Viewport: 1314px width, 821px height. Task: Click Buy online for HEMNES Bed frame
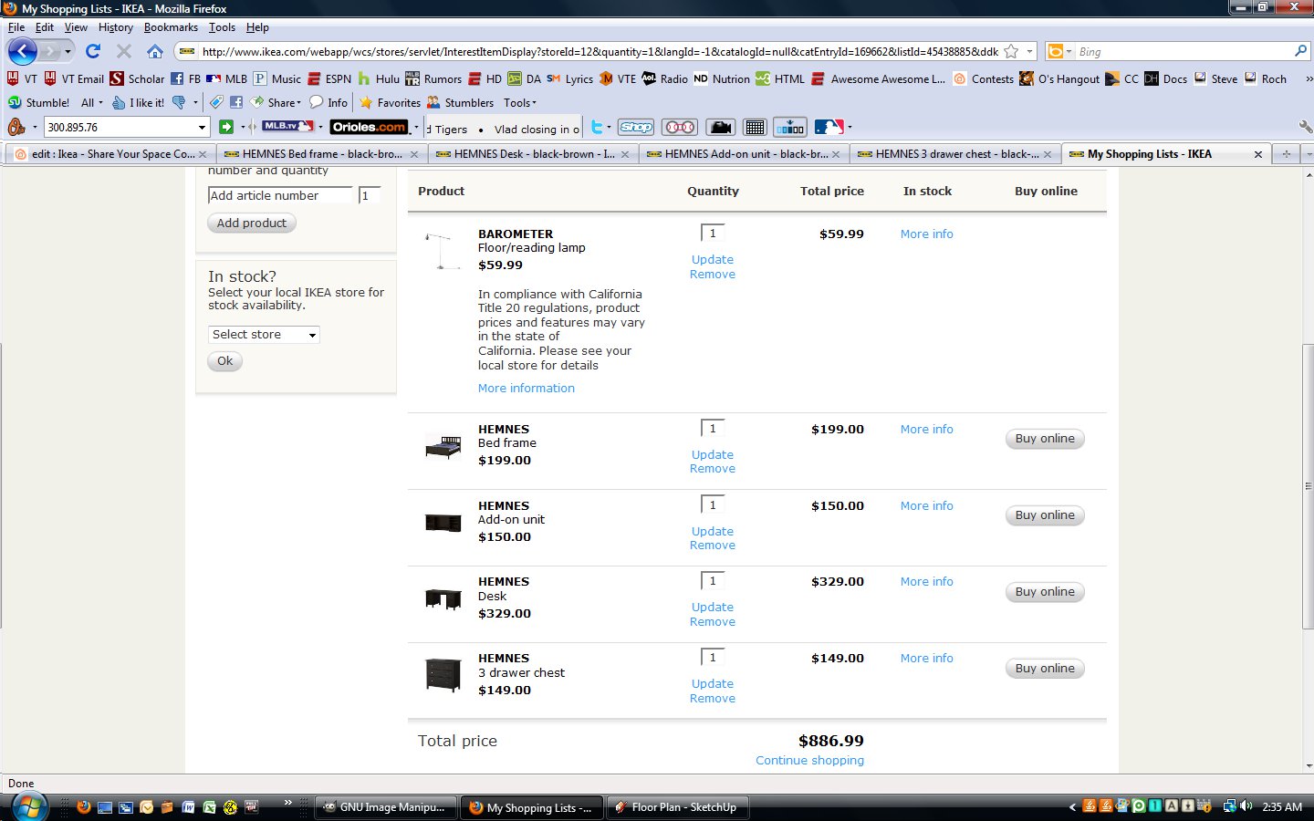point(1045,439)
